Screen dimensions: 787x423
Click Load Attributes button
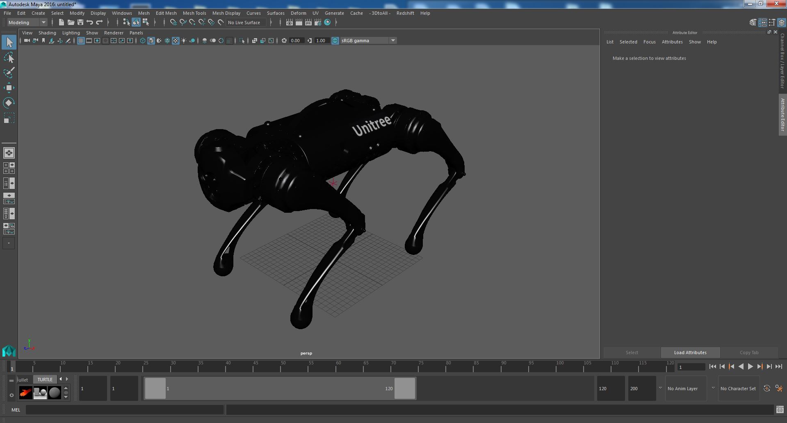point(690,352)
